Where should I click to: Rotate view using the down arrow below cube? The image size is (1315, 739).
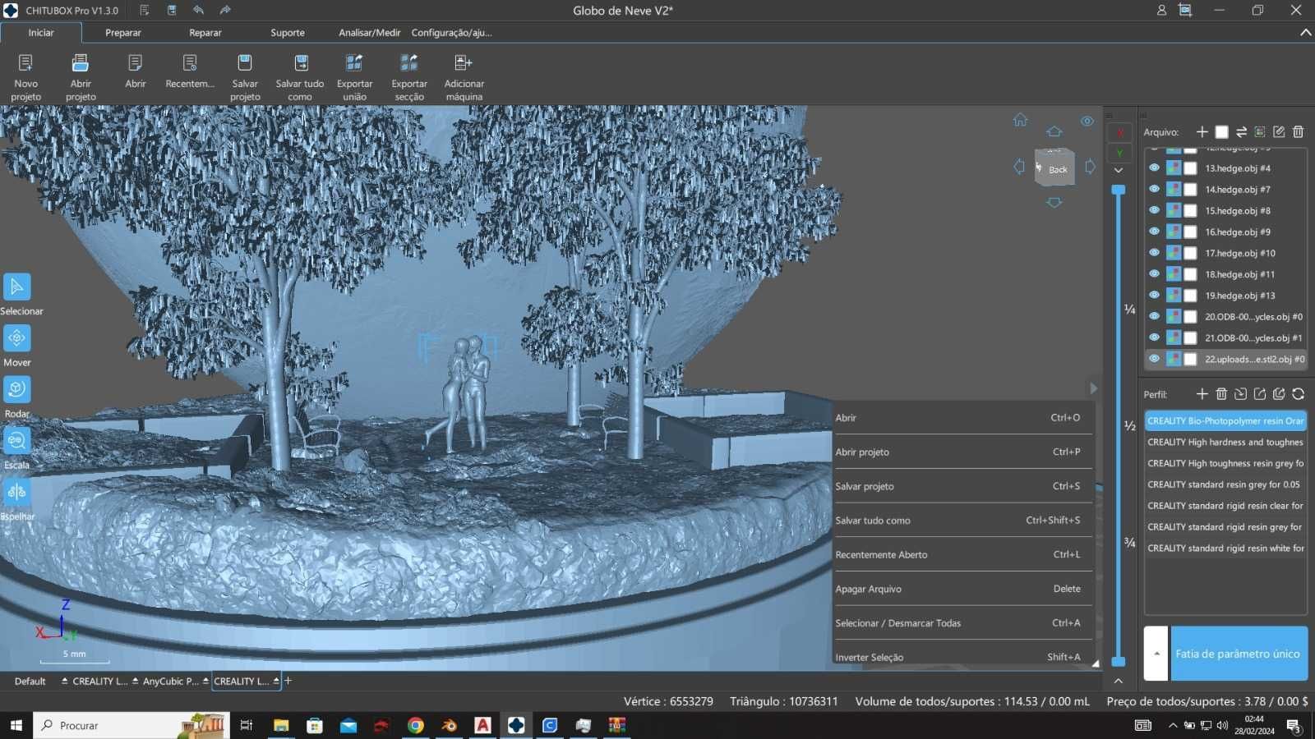(x=1054, y=202)
